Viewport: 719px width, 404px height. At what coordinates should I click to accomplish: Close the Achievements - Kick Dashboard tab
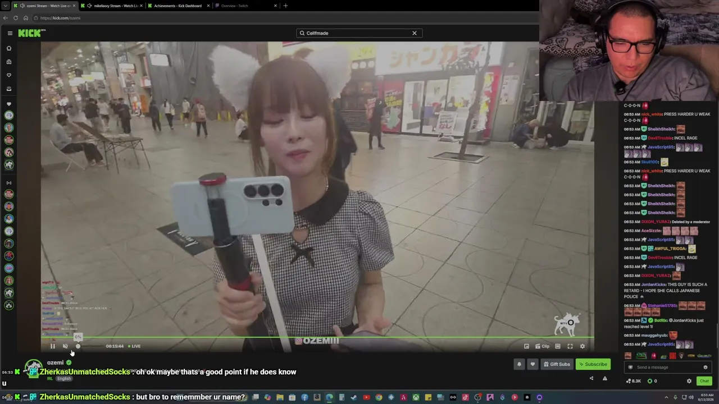tap(208, 6)
